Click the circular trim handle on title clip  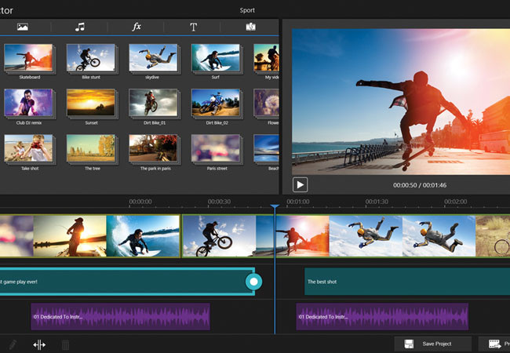(x=253, y=282)
